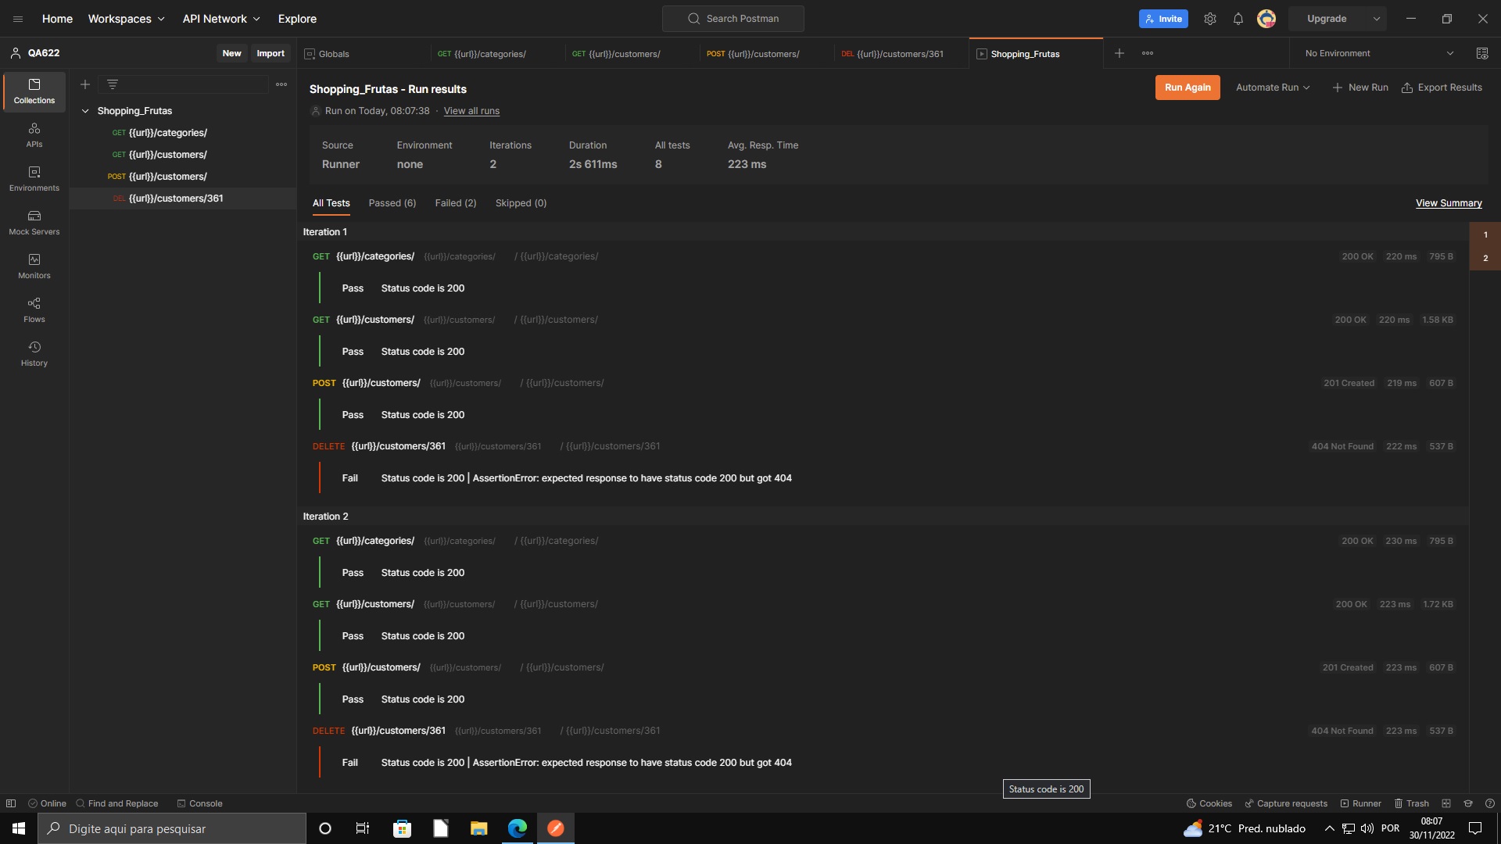Viewport: 1501px width, 844px height.
Task: Toggle the environment quick look eye
Action: pyautogui.click(x=1481, y=53)
